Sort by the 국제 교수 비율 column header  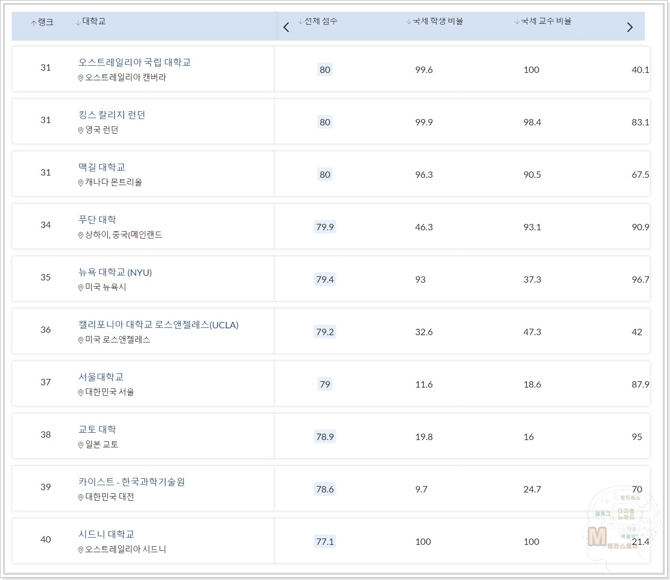coord(543,21)
